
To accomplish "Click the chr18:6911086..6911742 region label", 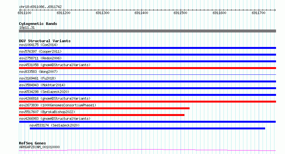I will (x=40, y=7).
